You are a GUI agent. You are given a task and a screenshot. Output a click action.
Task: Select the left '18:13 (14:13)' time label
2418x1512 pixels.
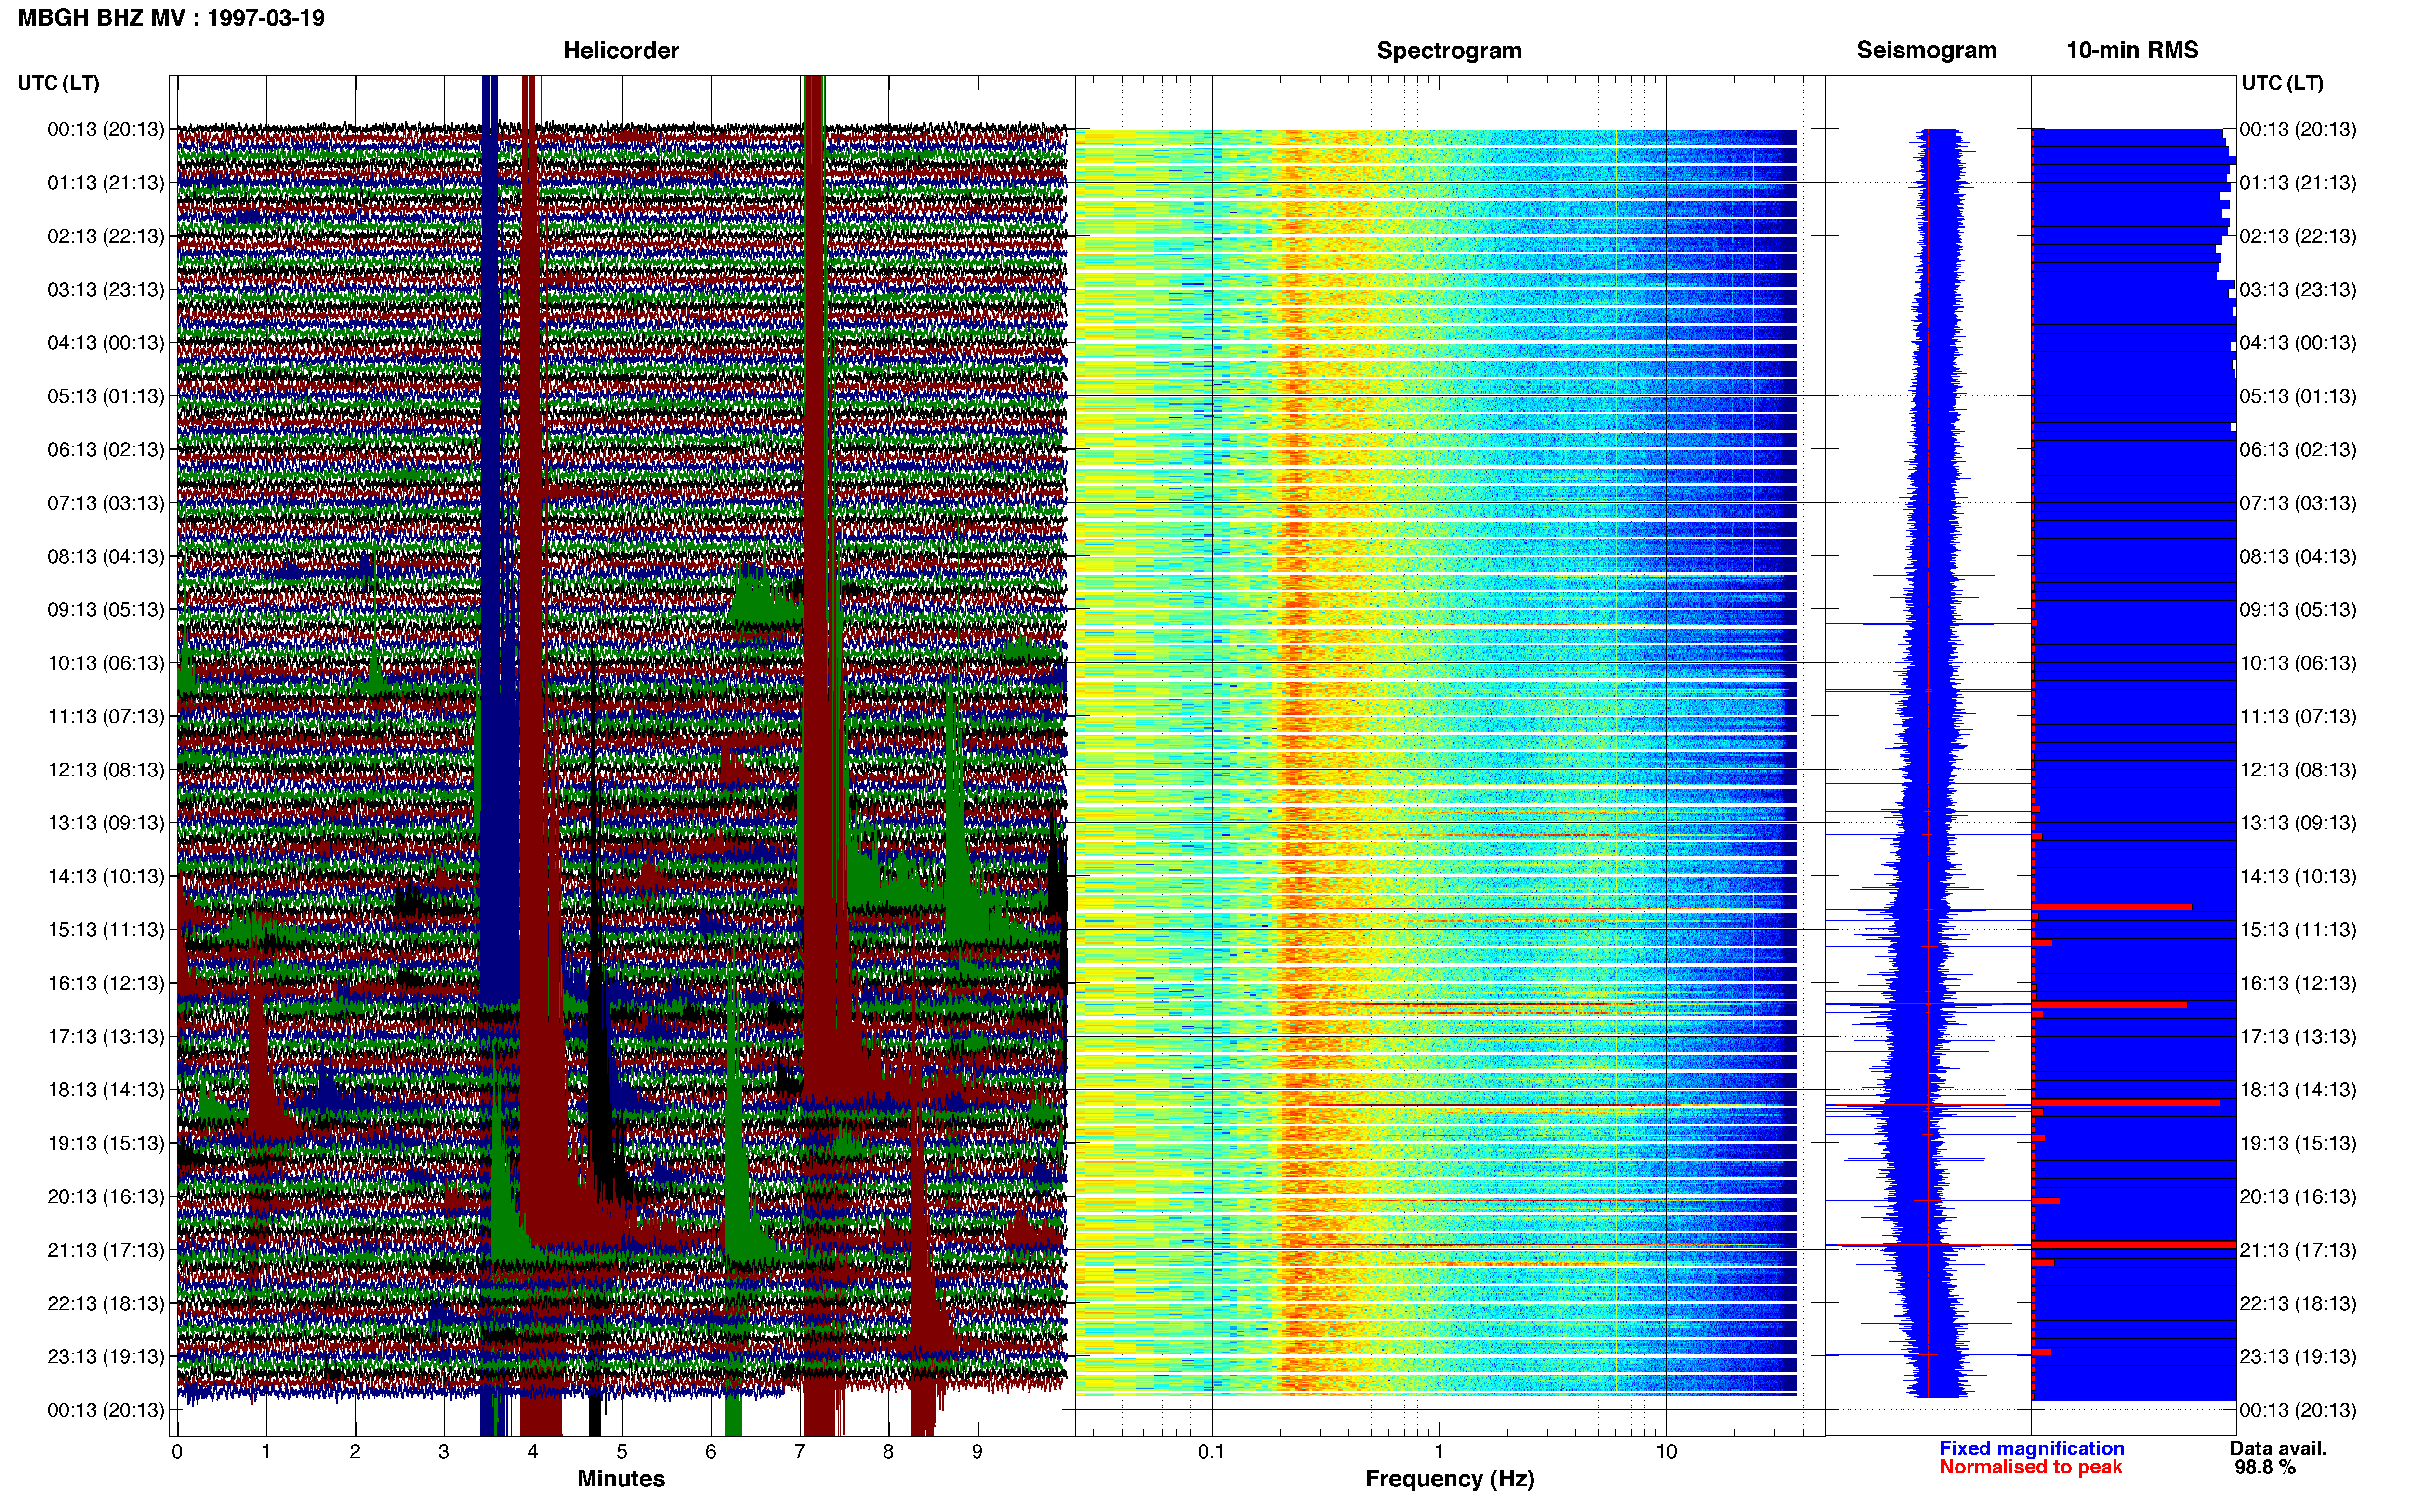pos(105,1090)
